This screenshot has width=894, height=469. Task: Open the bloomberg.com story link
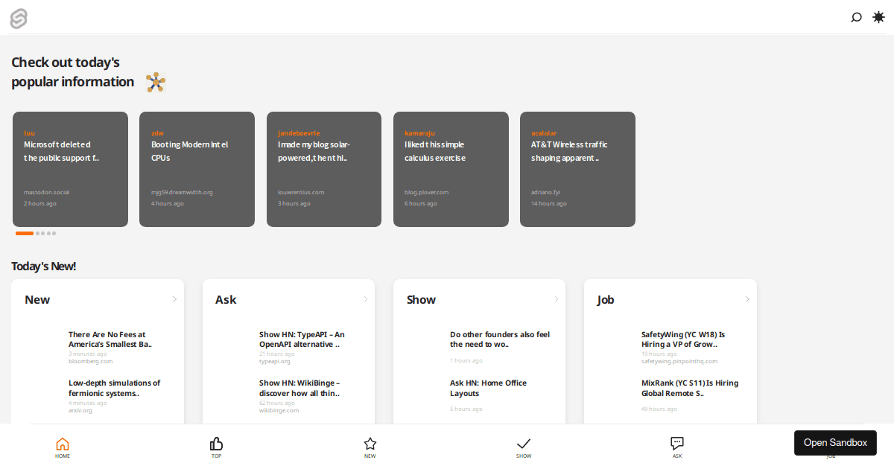click(90, 363)
